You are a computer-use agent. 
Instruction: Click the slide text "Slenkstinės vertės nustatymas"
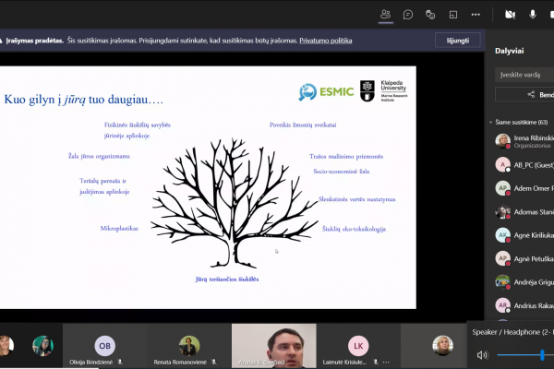click(x=356, y=199)
